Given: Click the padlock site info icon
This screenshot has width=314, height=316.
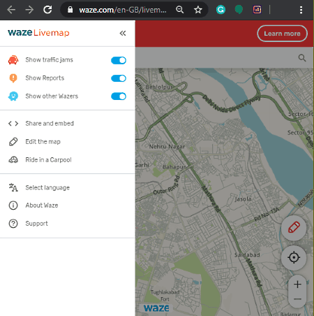Looking at the screenshot, I should tap(70, 10).
